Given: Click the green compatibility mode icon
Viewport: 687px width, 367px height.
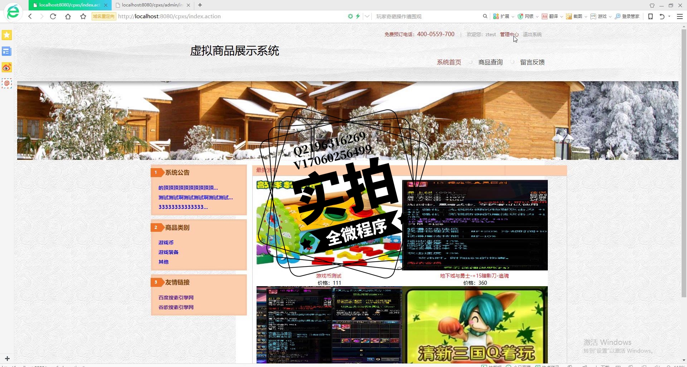Looking at the screenshot, I should pos(350,16).
